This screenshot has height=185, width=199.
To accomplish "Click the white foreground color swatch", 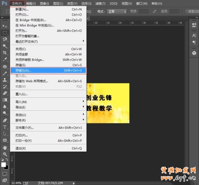I will 4,164.
